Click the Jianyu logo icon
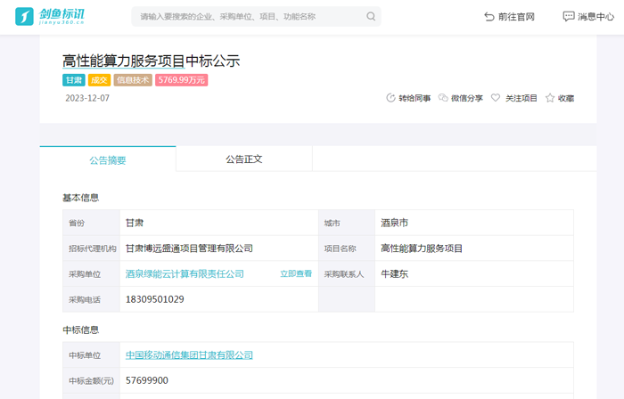Image resolution: width=624 pixels, height=399 pixels. coord(24,16)
